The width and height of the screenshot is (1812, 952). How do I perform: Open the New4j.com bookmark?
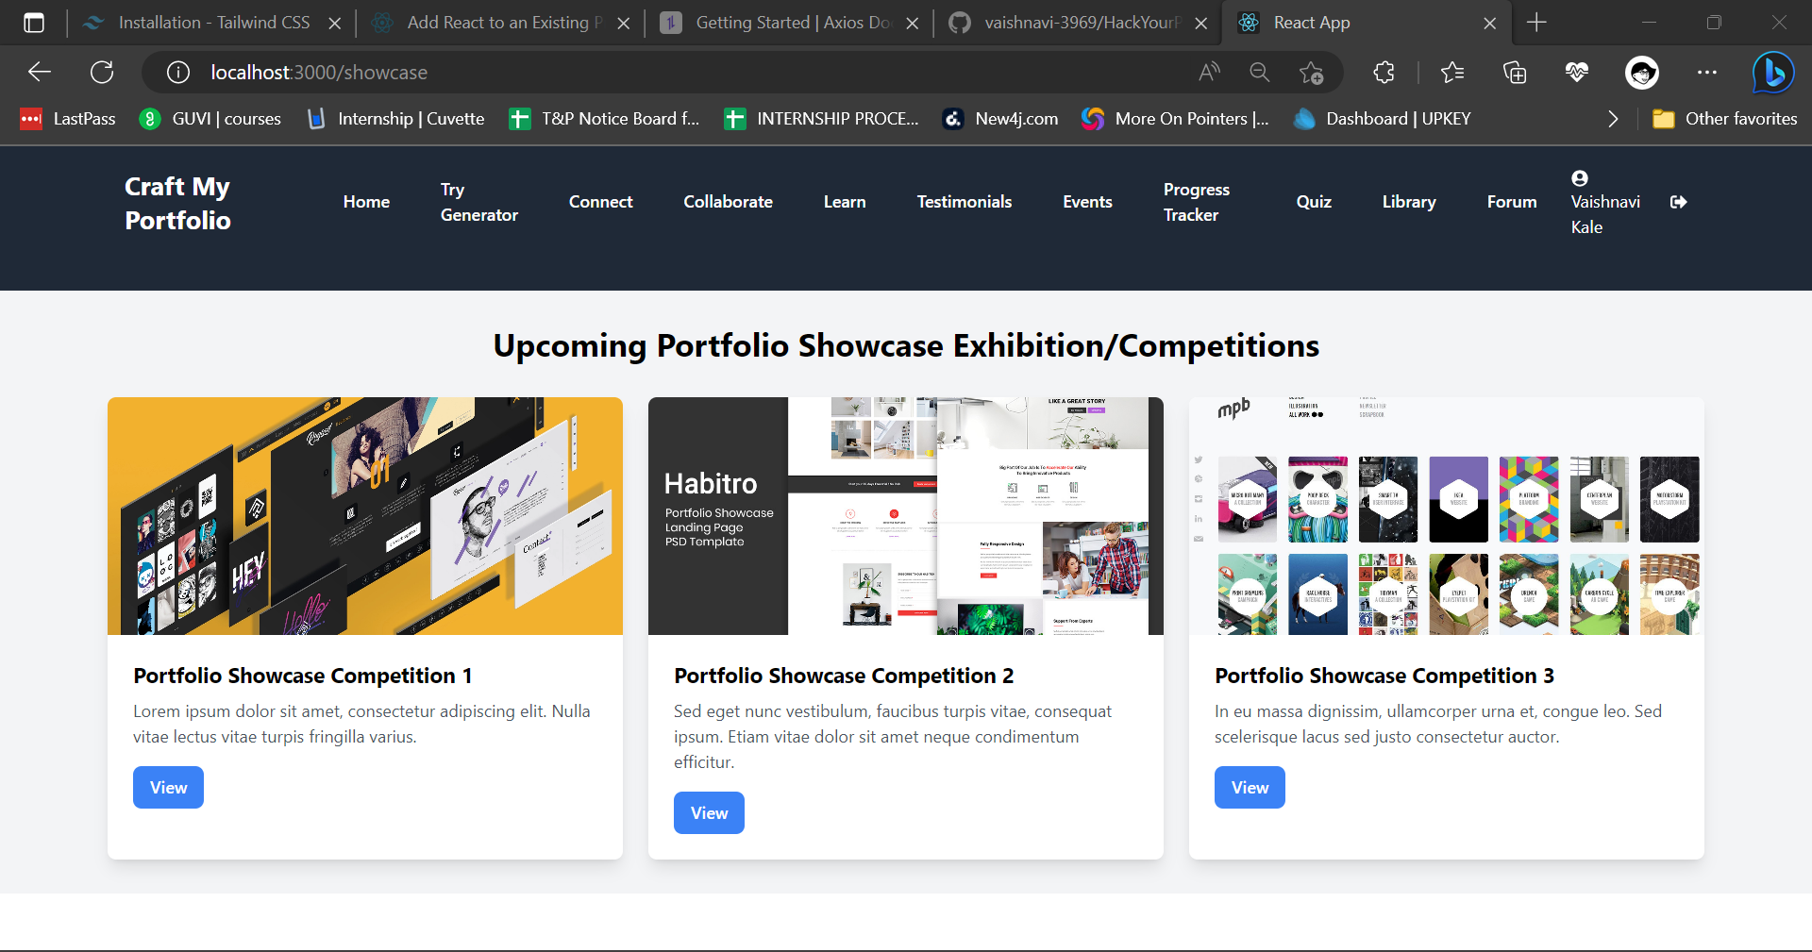tap(999, 118)
